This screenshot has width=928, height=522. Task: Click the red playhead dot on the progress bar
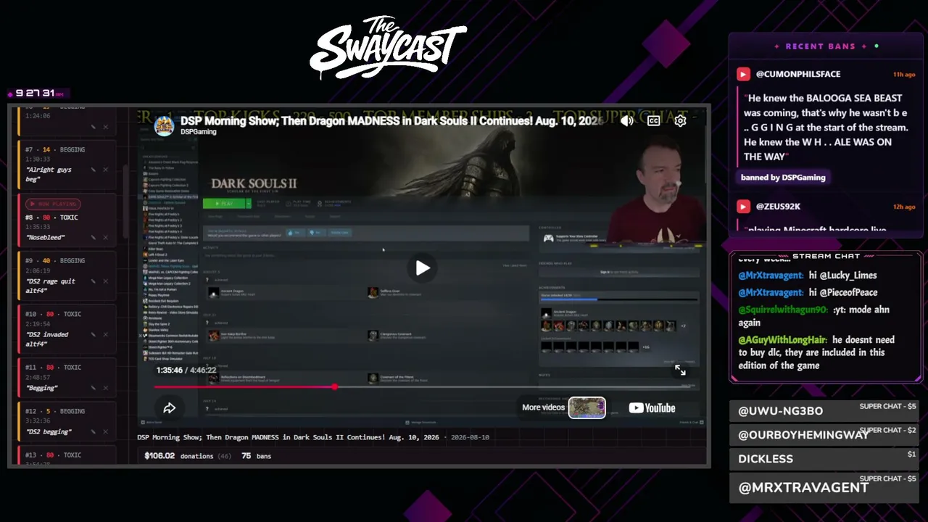click(x=334, y=387)
